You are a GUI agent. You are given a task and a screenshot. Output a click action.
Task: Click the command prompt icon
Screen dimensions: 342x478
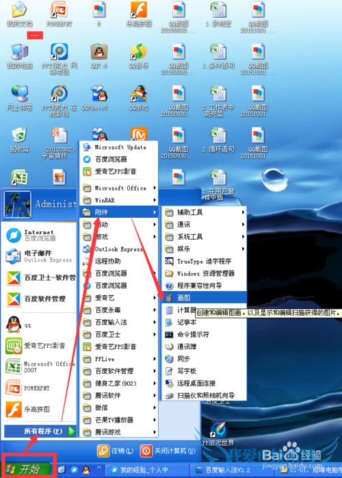[169, 334]
